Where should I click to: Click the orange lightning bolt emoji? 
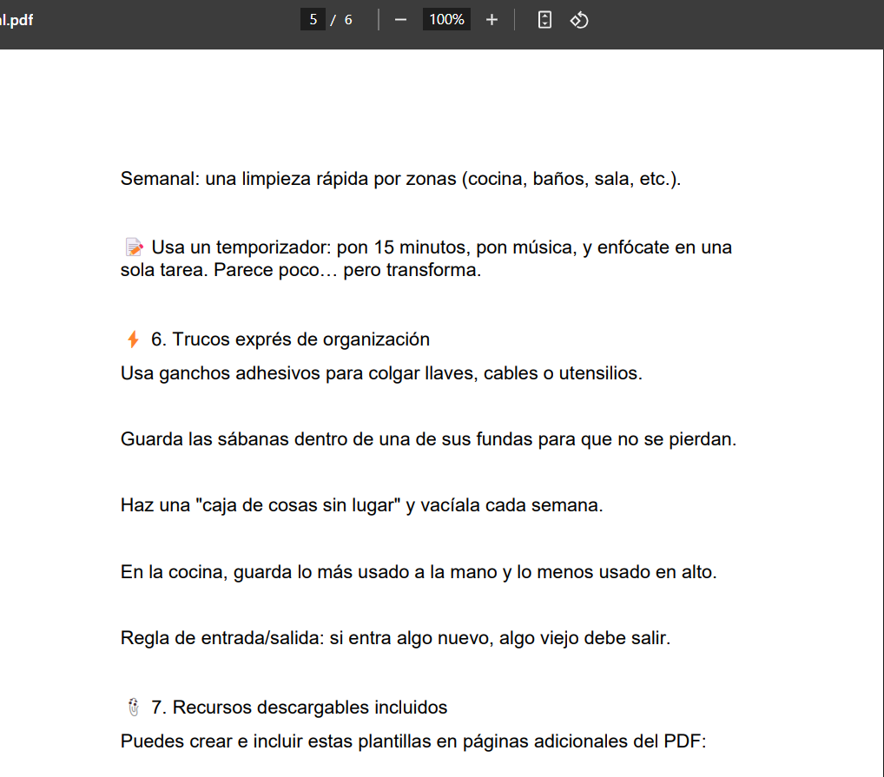pyautogui.click(x=133, y=339)
